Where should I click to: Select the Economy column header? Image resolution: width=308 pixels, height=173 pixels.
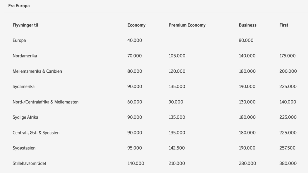coord(136,25)
